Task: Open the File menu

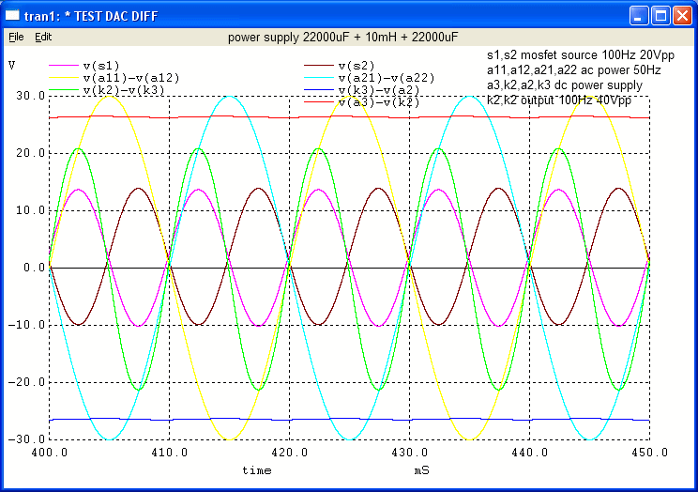Action: tap(16, 37)
